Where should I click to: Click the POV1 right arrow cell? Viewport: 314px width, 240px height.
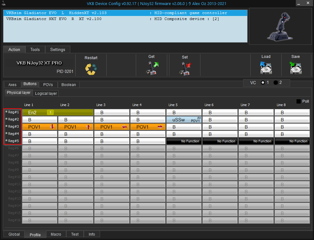click(x=148, y=127)
